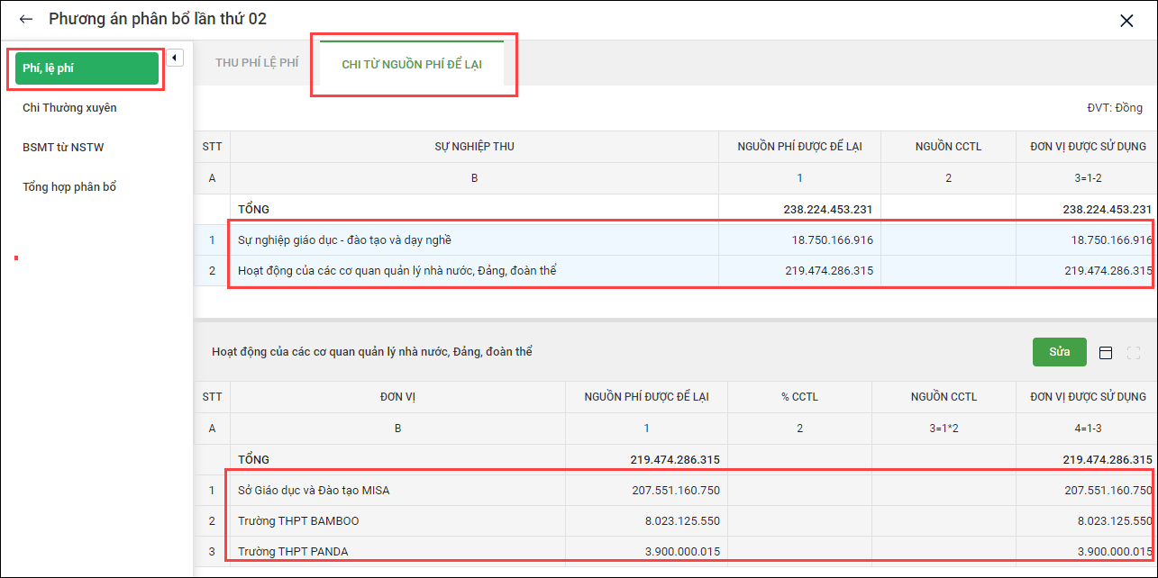1158x578 pixels.
Task: Open Chi Thường xuyên section
Action: 69,108
